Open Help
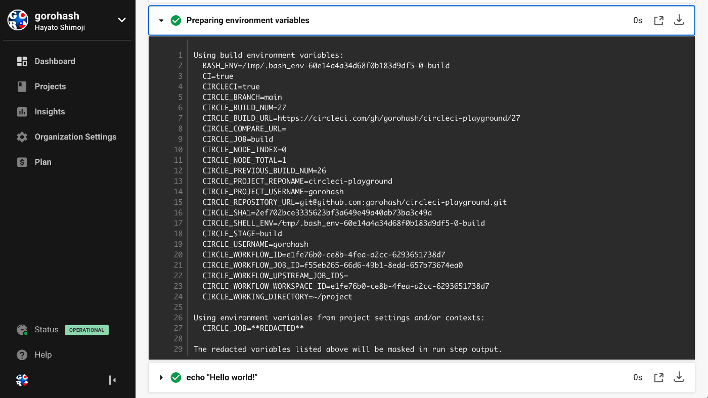The width and height of the screenshot is (708, 398). click(x=43, y=355)
